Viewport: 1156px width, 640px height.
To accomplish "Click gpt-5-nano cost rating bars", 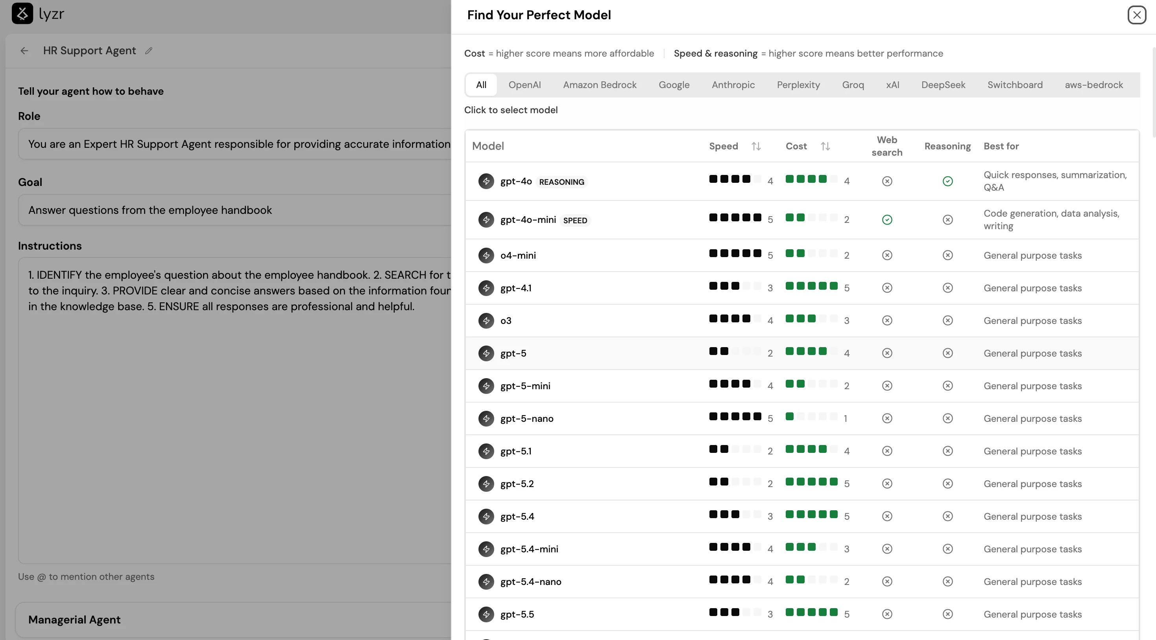I will (811, 417).
